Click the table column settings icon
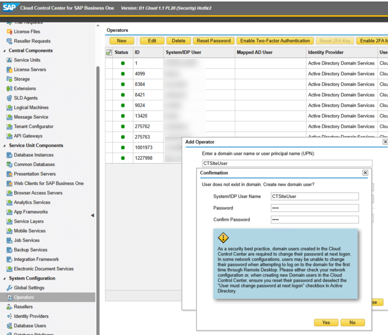 (x=109, y=52)
